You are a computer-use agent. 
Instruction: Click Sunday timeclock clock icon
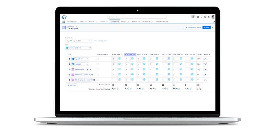coord(190,89)
